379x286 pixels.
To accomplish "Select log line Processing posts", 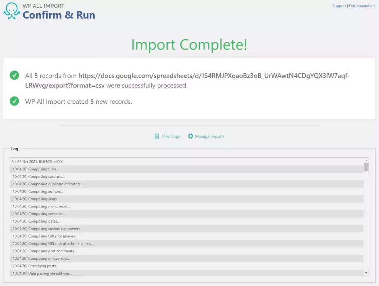I will [187, 266].
